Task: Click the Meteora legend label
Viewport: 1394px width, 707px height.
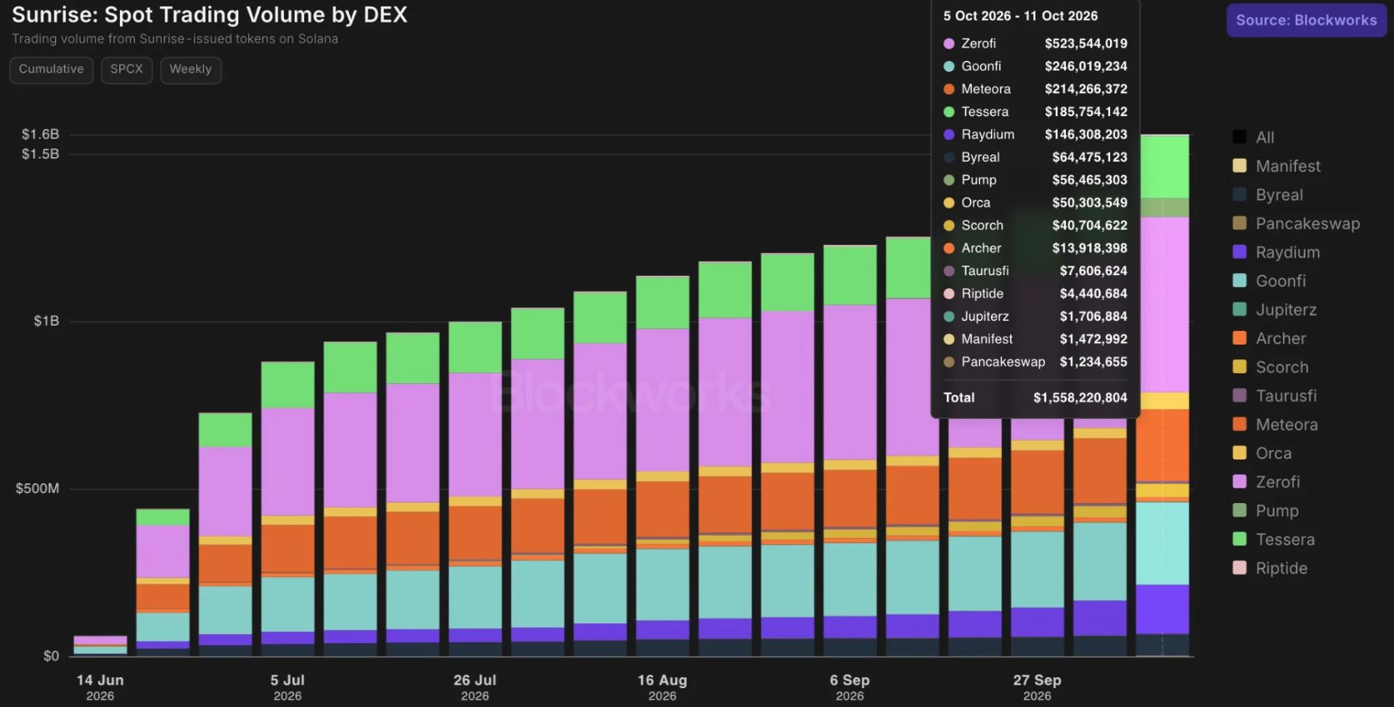Action: (1287, 425)
